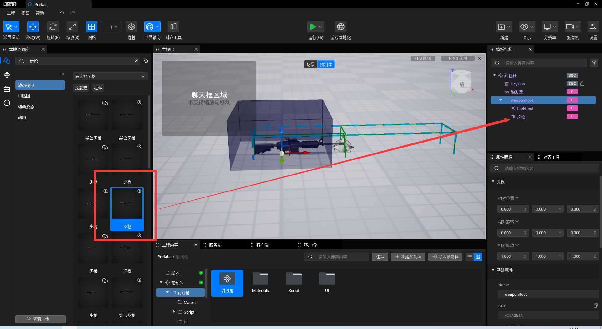The height and width of the screenshot is (329, 602).
Task: Save the prefab with 保存
Action: pos(380,257)
